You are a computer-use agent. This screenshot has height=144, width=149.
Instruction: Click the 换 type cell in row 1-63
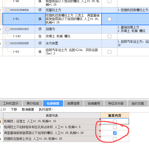40,52
